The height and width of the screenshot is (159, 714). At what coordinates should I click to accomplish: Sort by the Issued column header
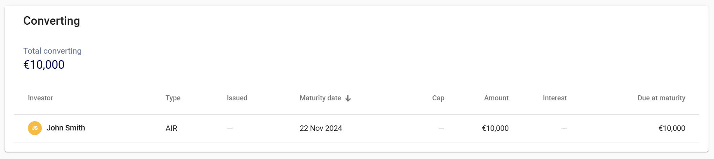coord(237,98)
